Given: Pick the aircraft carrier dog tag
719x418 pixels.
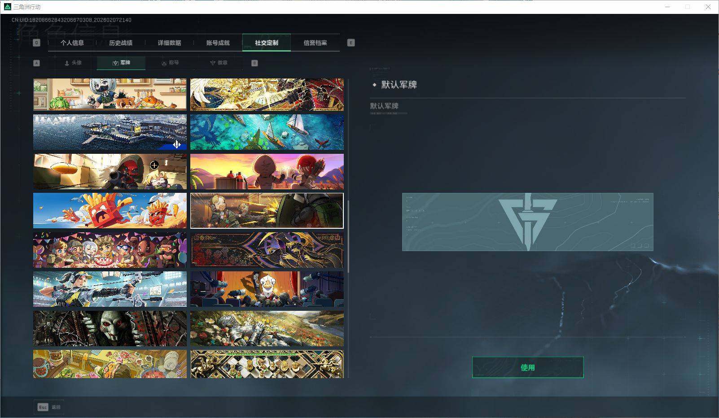Looking at the screenshot, I should (x=110, y=132).
